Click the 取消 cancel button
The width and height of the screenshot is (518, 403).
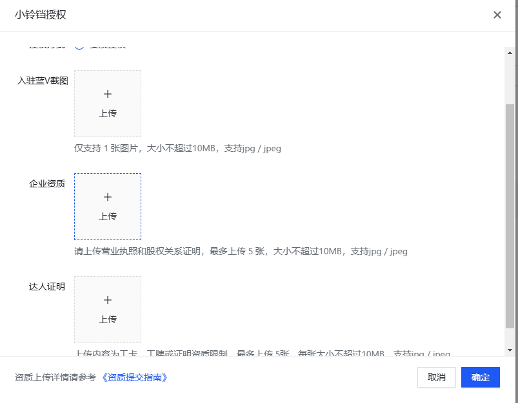(436, 377)
